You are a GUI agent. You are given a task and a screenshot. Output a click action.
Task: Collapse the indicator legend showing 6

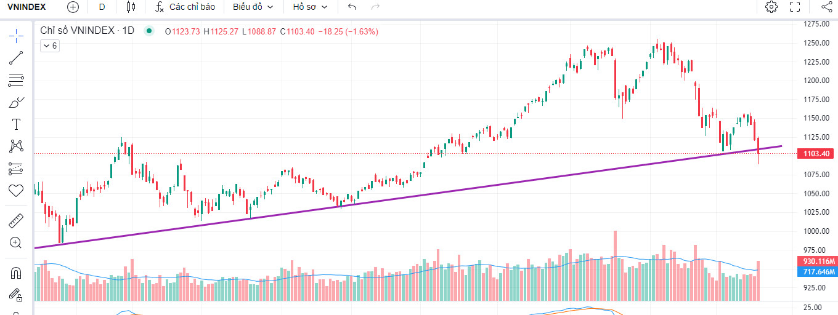(49, 46)
